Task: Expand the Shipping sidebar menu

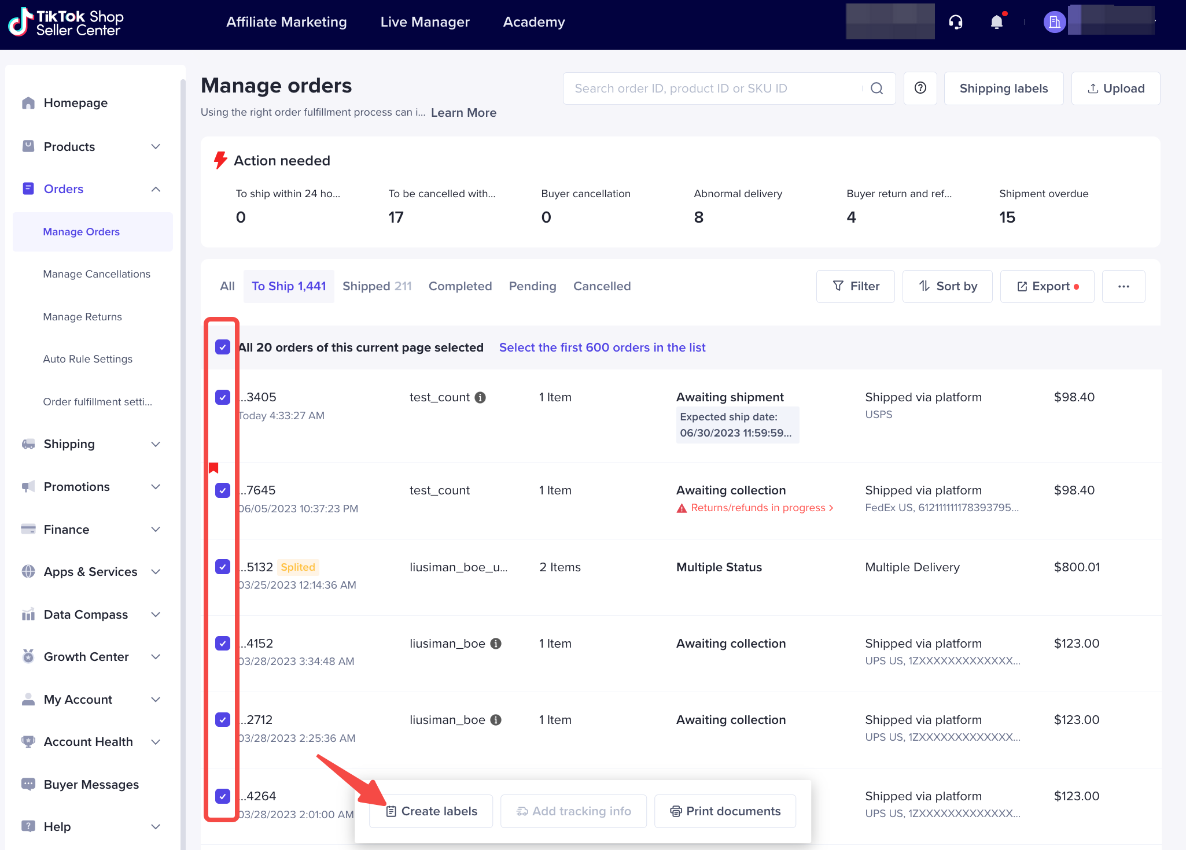Action: (155, 444)
